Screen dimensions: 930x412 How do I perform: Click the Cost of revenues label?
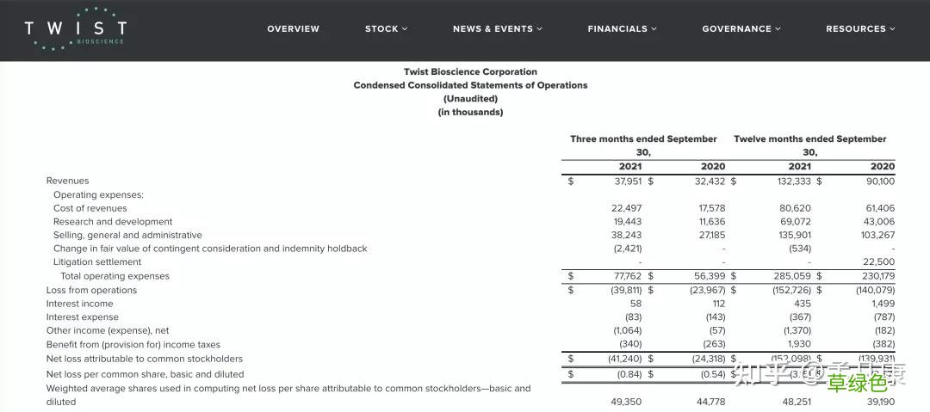tap(90, 208)
